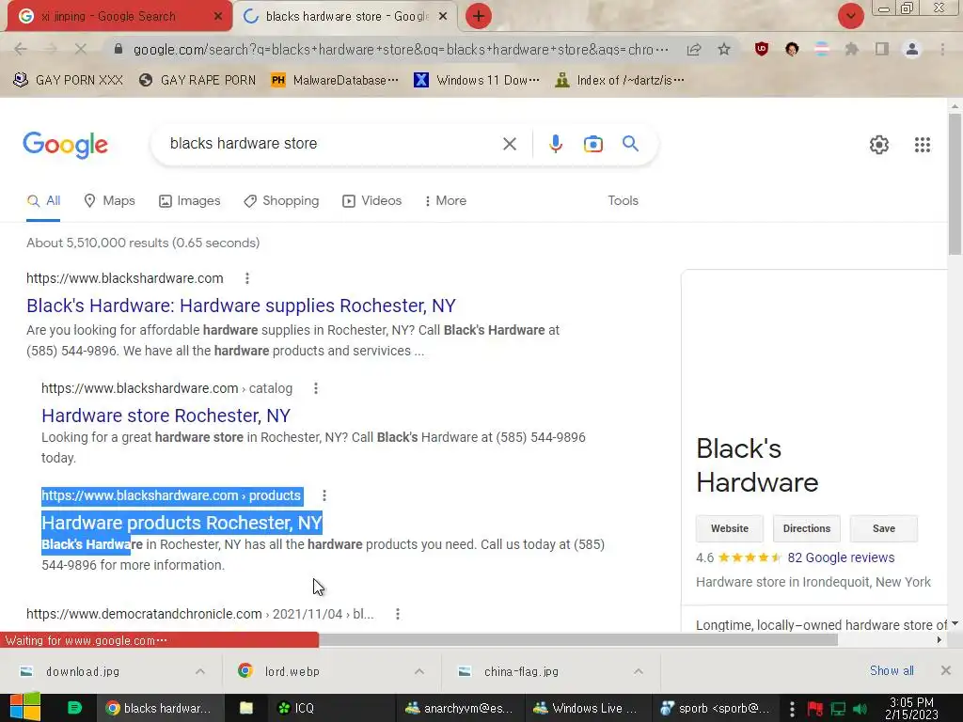The height and width of the screenshot is (722, 963).
Task: Save Black's Hardware place
Action: [884, 528]
